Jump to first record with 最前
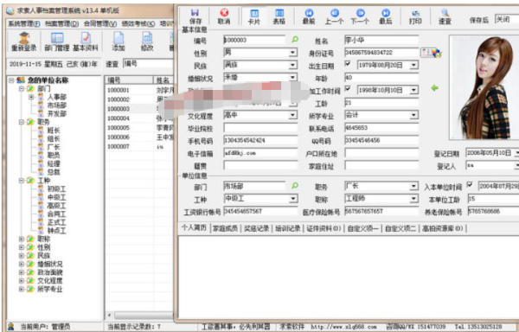Screen dimensions: 519x332 pyautogui.click(x=309, y=16)
